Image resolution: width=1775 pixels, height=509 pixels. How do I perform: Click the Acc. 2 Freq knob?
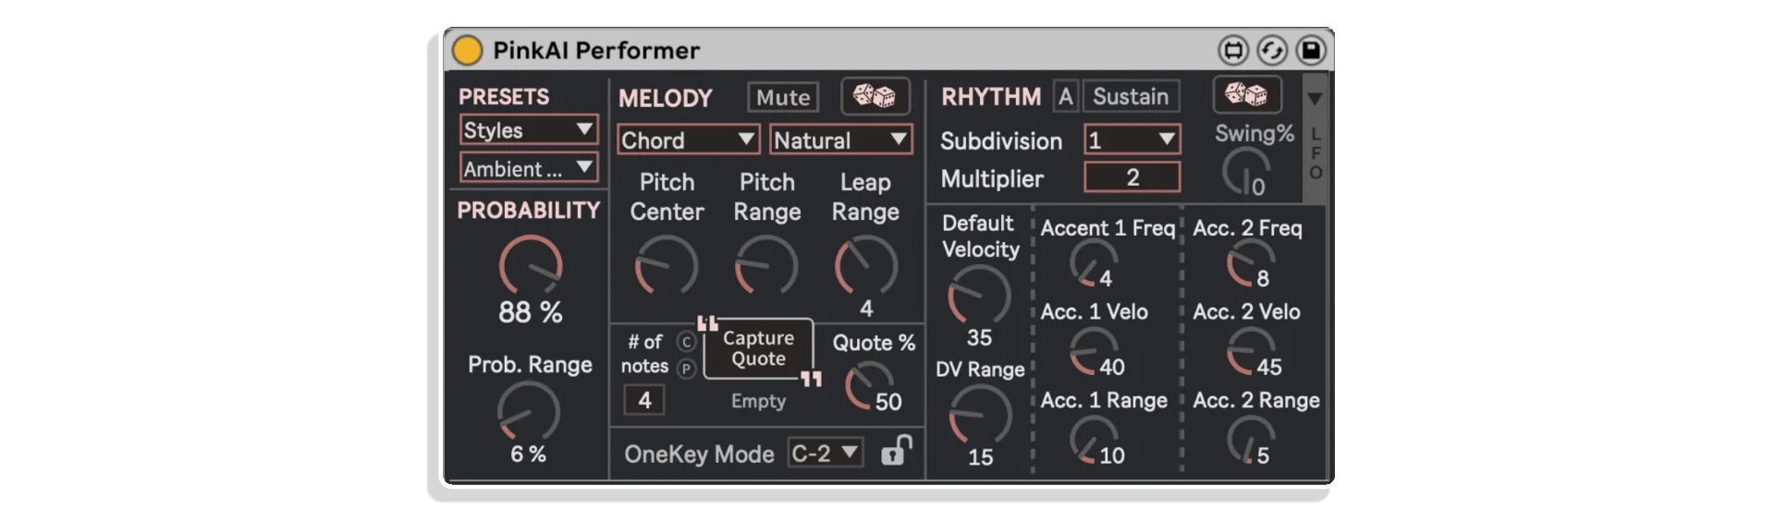(1251, 263)
